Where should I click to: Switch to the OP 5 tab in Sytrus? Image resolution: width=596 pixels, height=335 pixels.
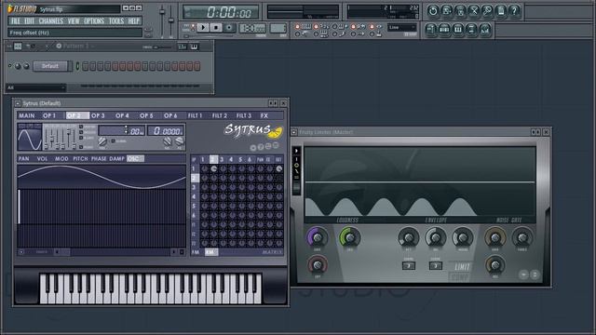(146, 115)
